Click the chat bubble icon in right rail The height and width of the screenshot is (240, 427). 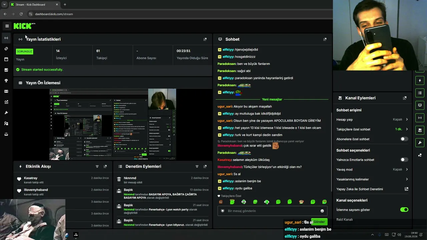point(420,105)
